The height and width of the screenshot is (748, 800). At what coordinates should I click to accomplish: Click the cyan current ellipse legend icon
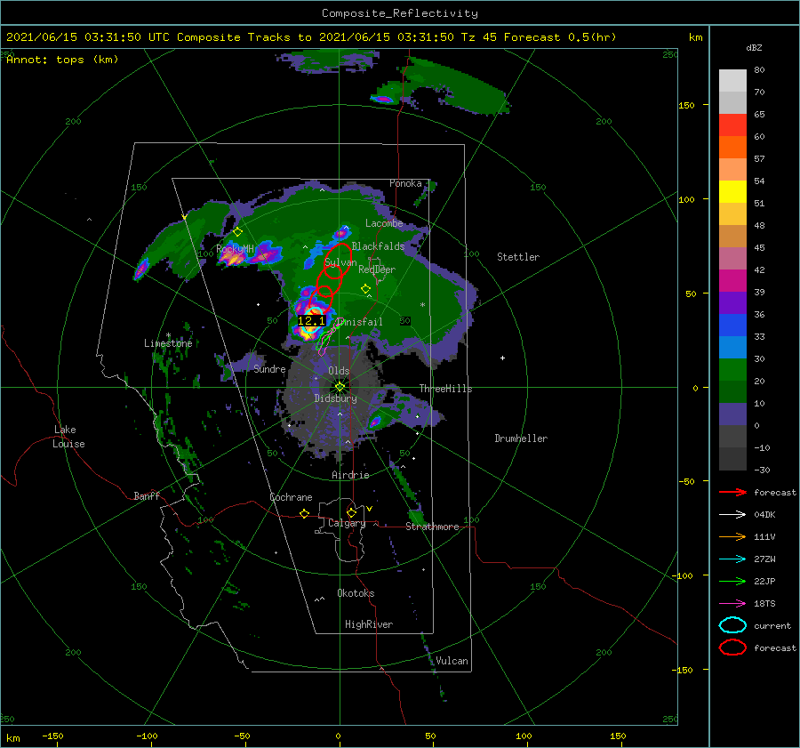pos(732,625)
